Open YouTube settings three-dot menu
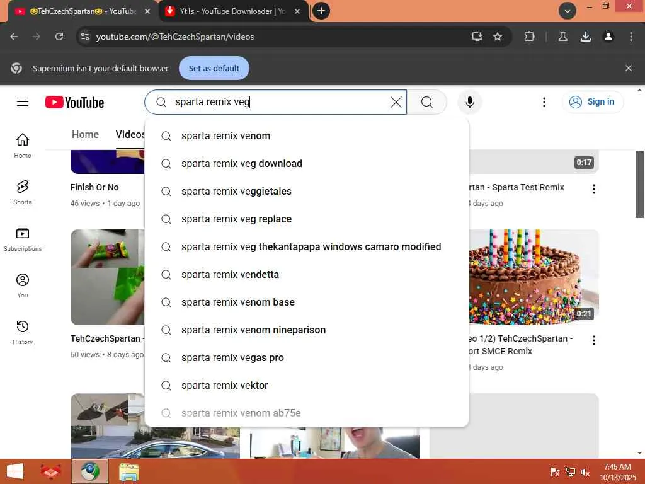Screen dimensions: 645x484 click(x=544, y=101)
